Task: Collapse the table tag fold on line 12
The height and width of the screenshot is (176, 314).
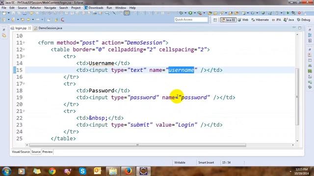Action: [24, 49]
